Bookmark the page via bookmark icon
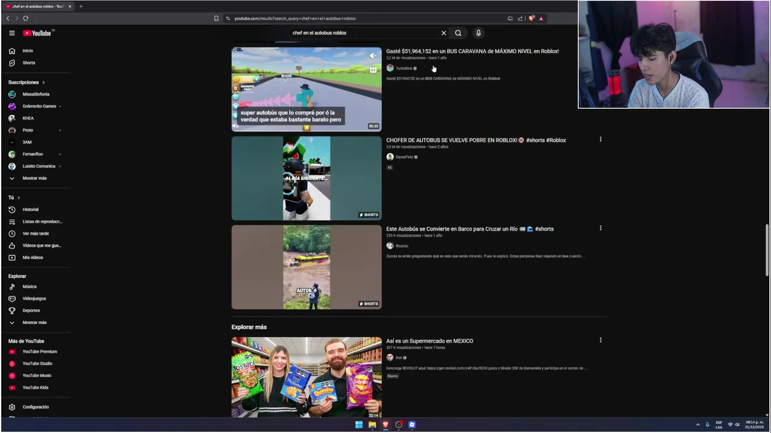This screenshot has height=433, width=771. [x=216, y=19]
